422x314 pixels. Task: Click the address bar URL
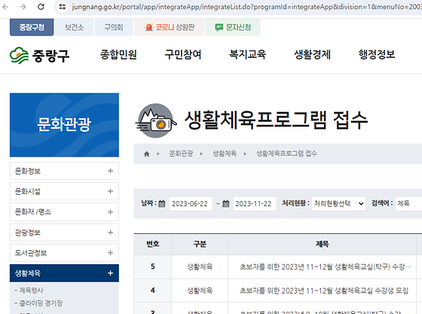point(246,7)
